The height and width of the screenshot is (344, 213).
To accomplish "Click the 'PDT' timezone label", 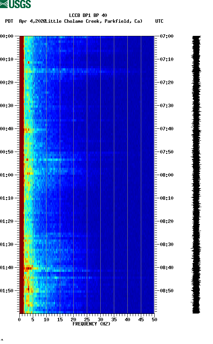I will pos(9,21).
